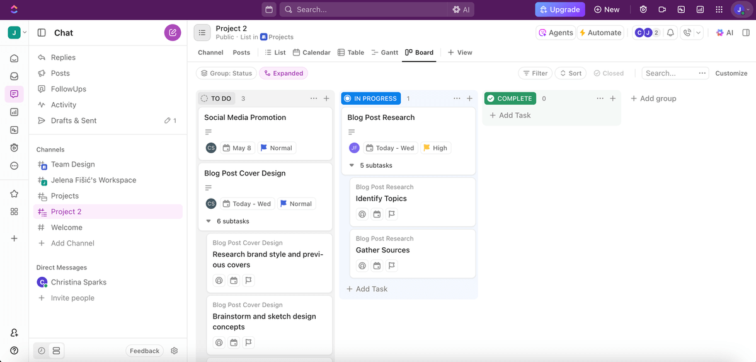Click the new chat compose icon

tap(173, 33)
